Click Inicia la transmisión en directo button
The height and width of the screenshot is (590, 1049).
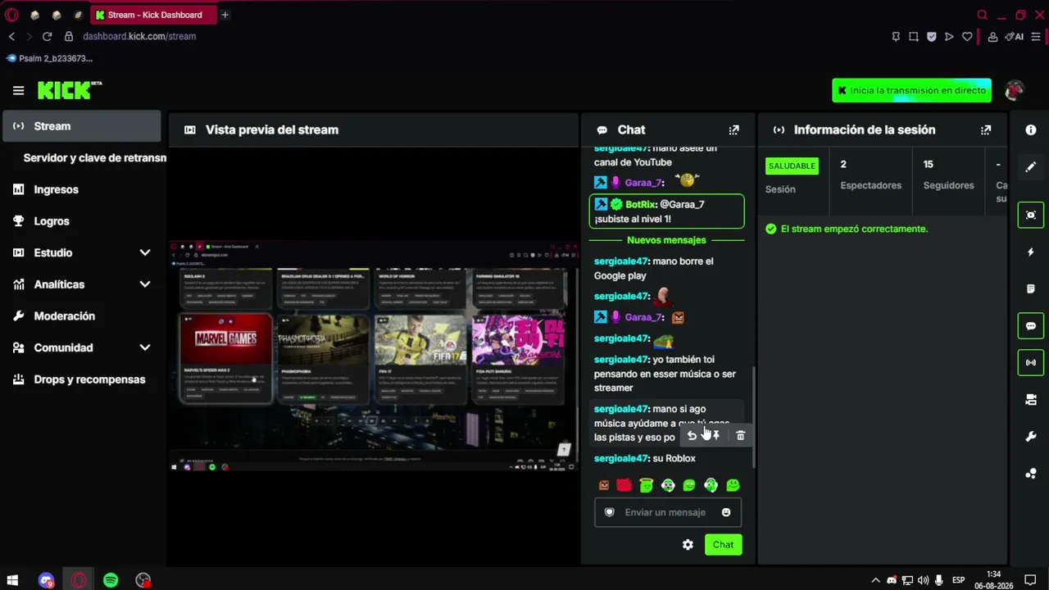pyautogui.click(x=911, y=90)
